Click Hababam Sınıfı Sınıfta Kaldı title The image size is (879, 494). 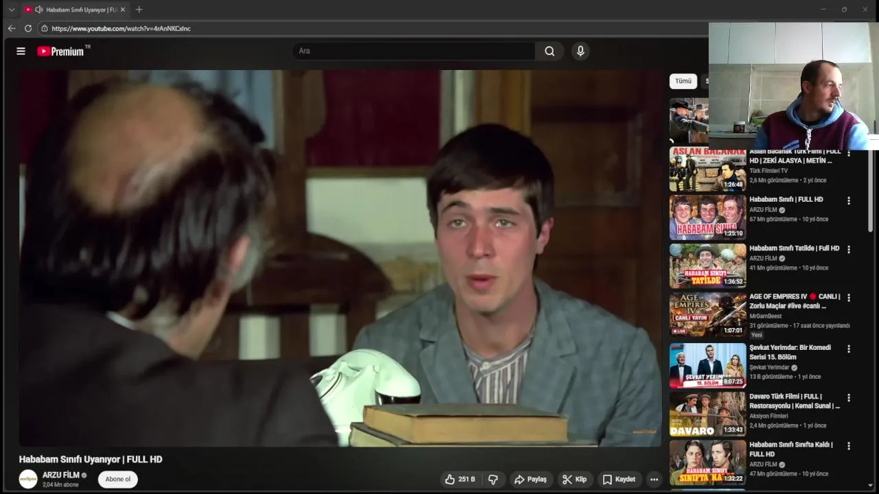[790, 449]
